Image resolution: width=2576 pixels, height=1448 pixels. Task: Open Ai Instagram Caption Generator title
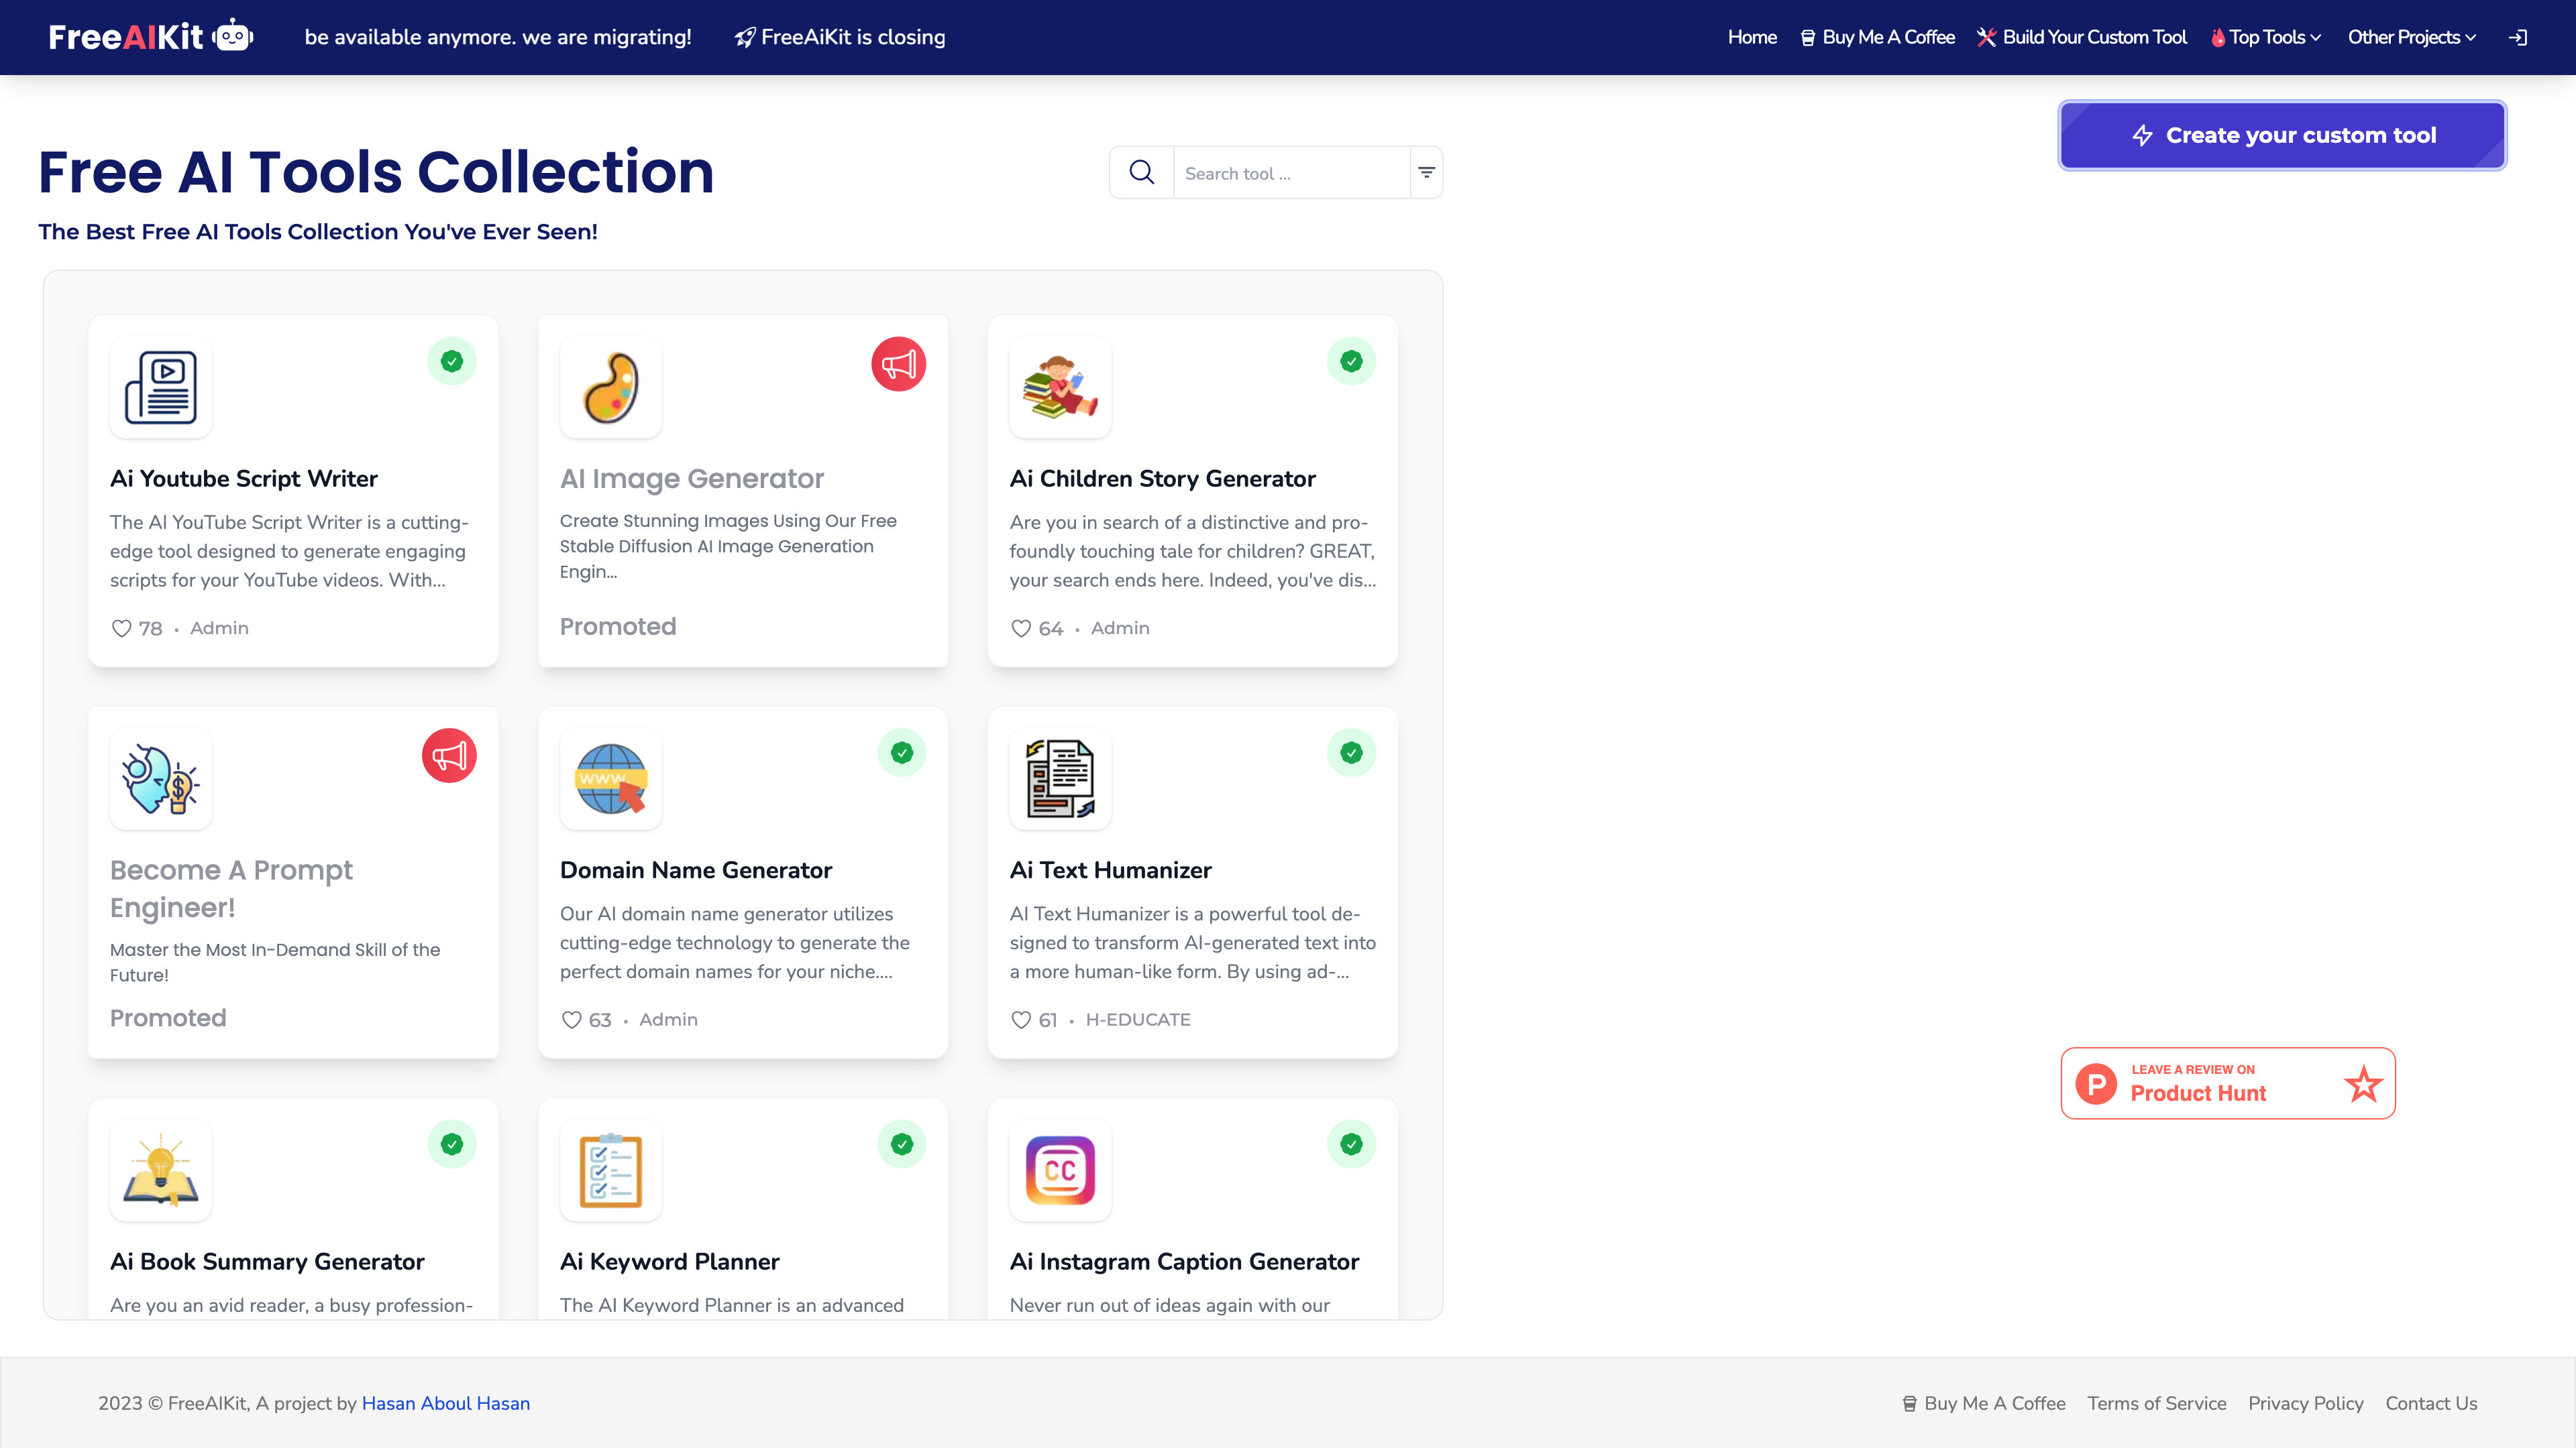(x=1184, y=1262)
